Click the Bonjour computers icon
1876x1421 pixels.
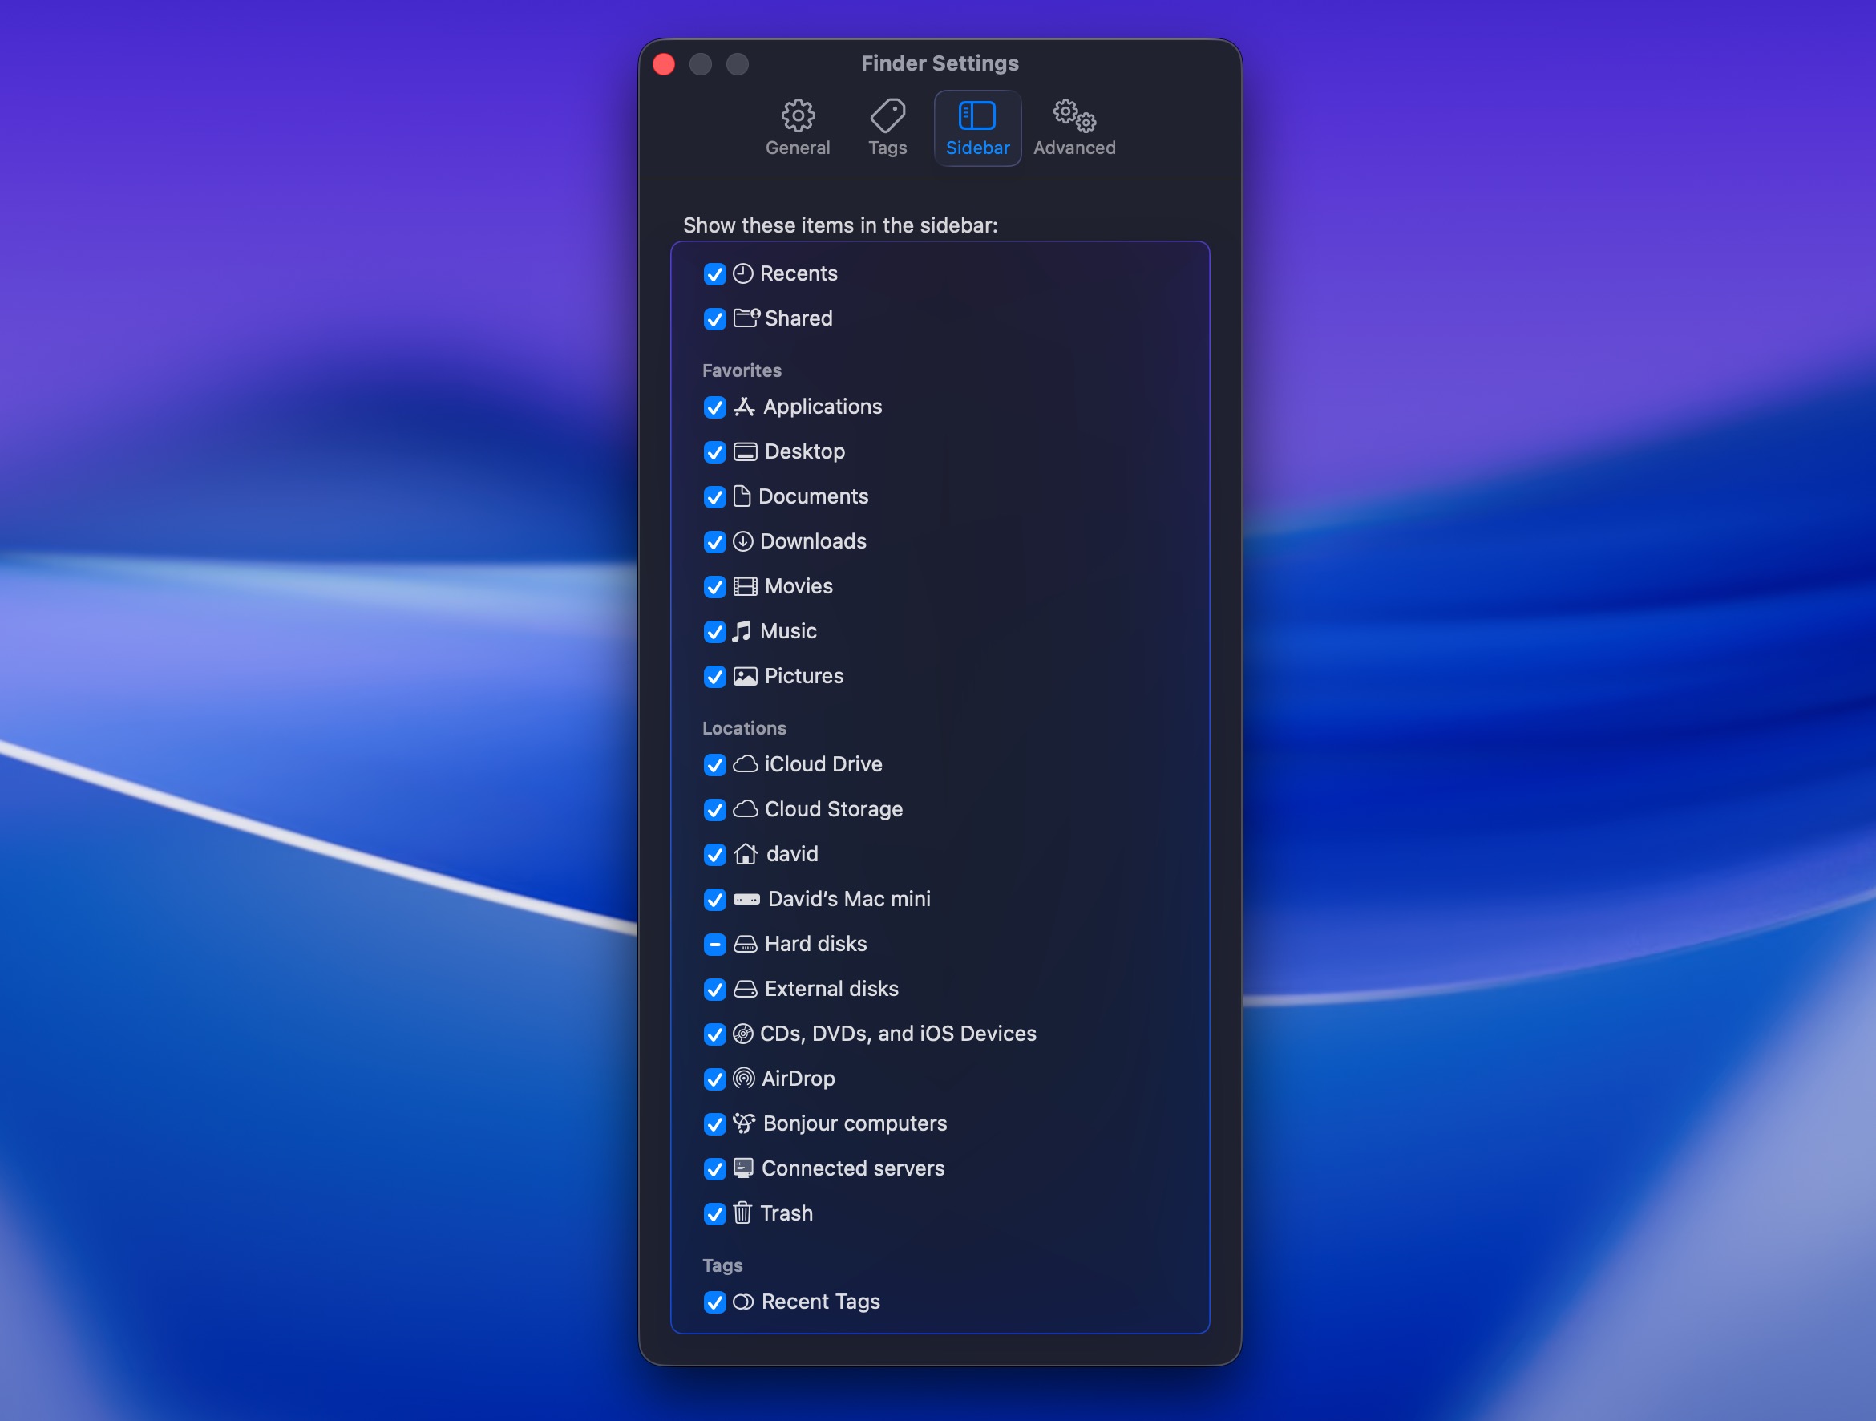(x=745, y=1123)
